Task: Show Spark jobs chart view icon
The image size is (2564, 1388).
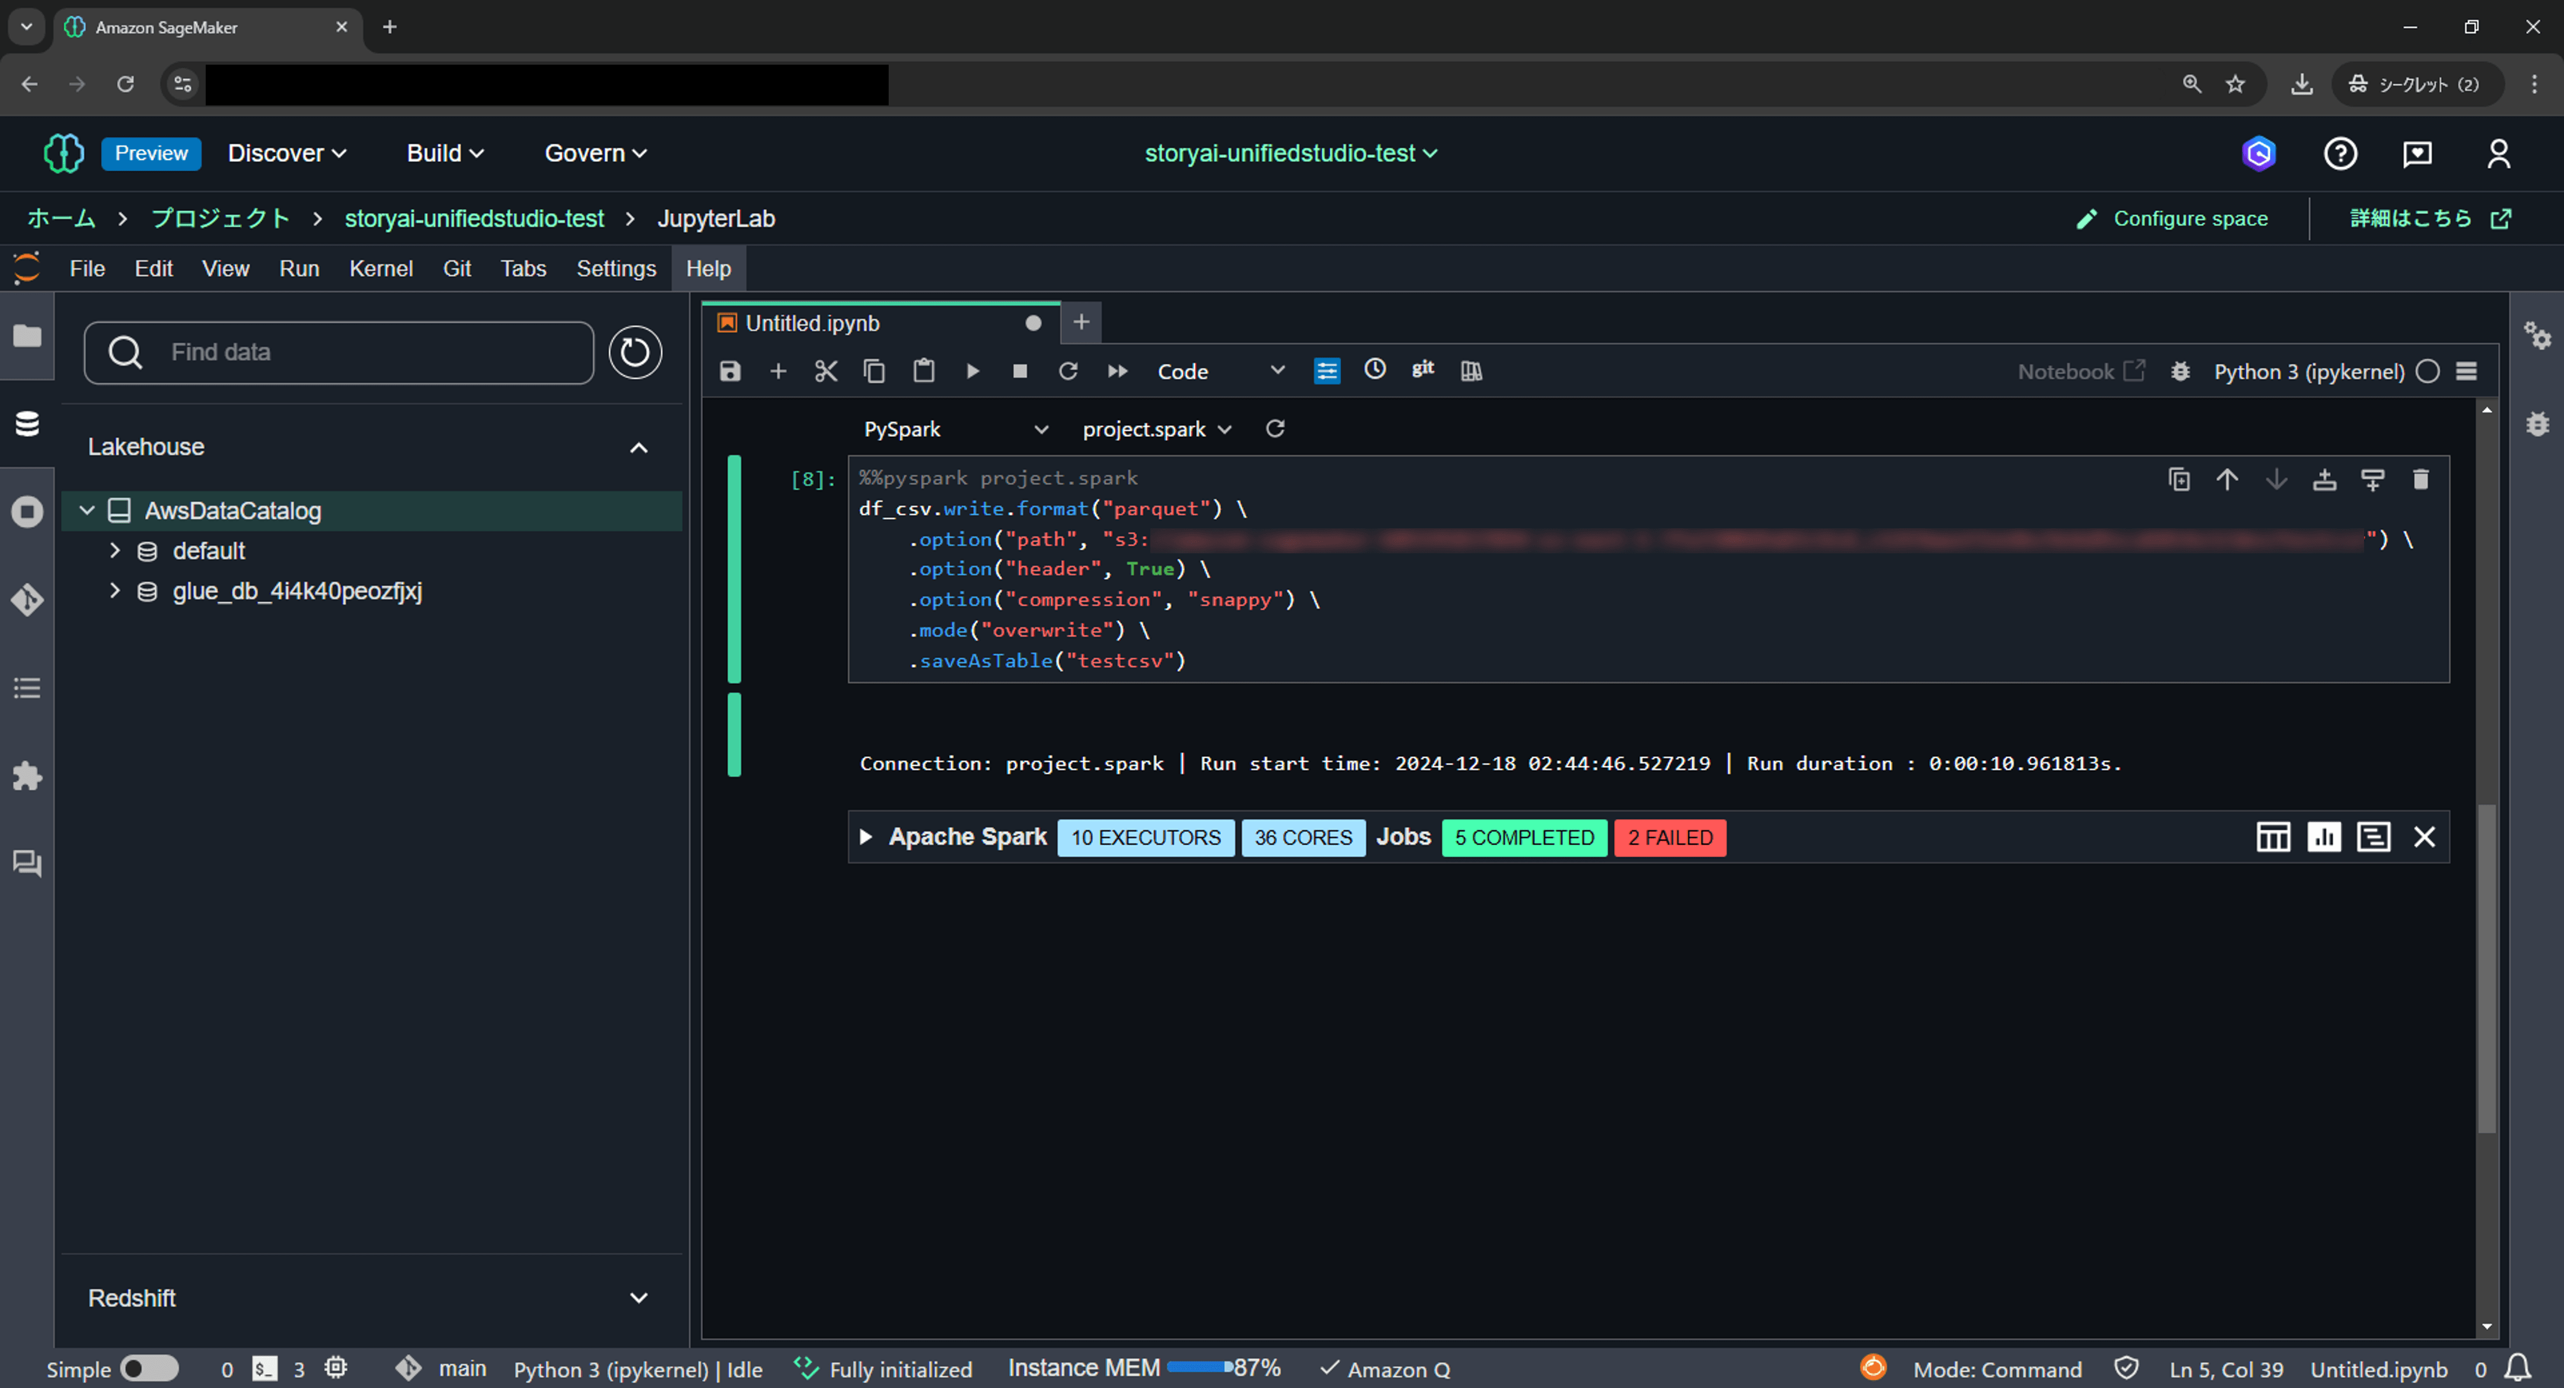Action: (x=2324, y=838)
